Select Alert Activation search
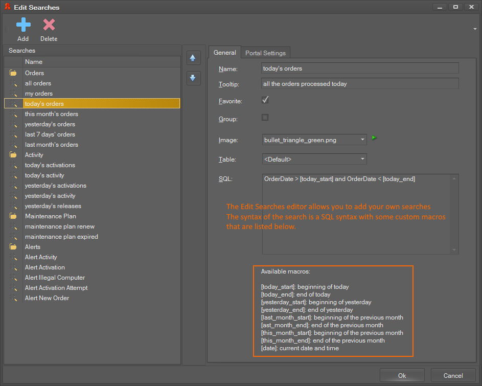Viewport: 482px width, 386px height. point(92,267)
